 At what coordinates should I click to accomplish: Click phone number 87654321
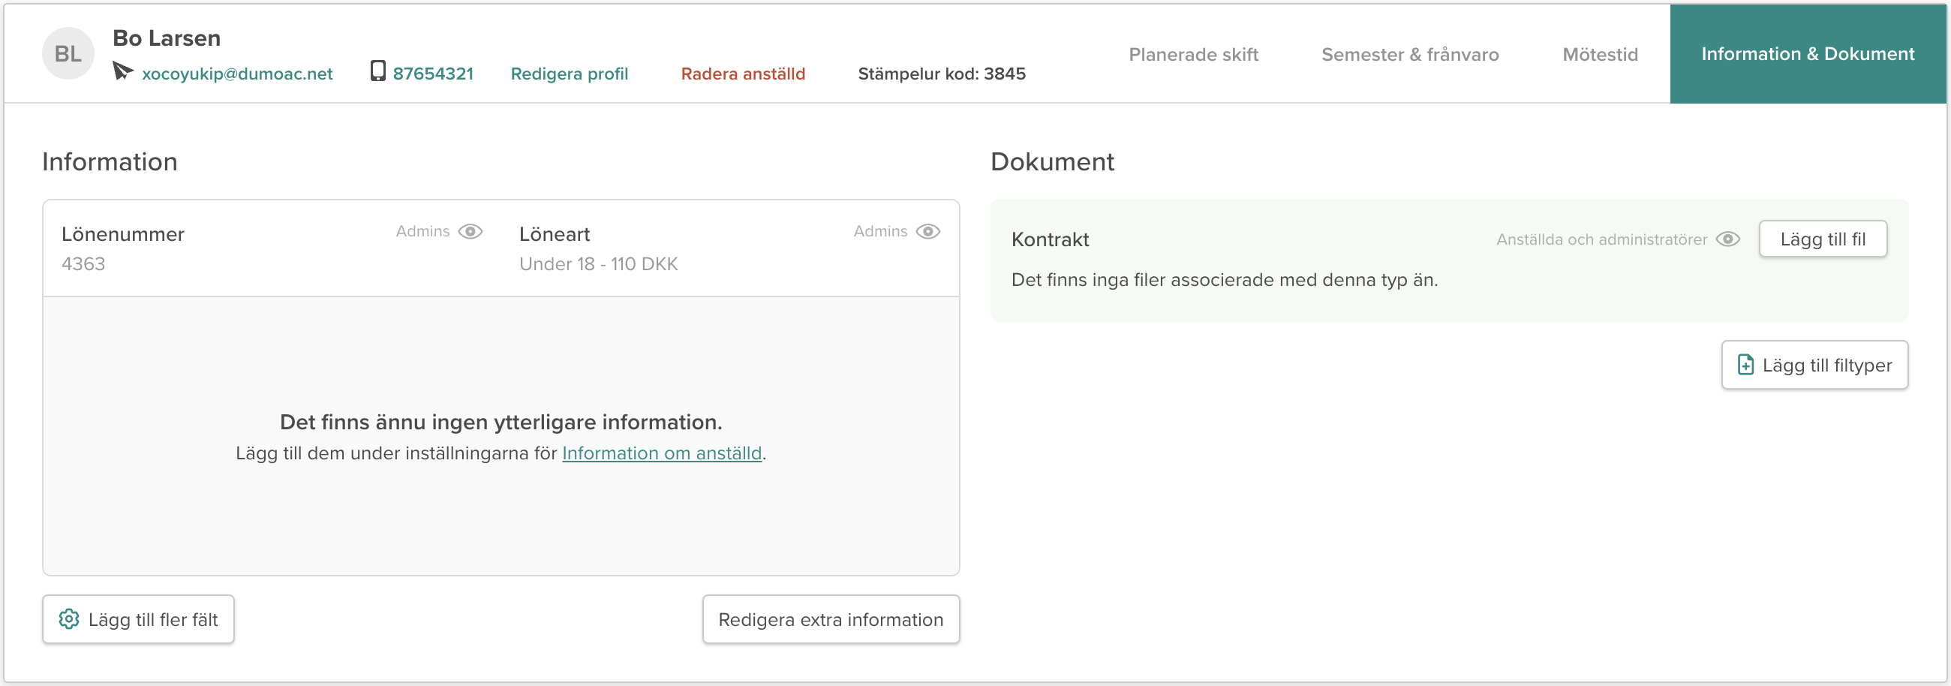coord(432,74)
